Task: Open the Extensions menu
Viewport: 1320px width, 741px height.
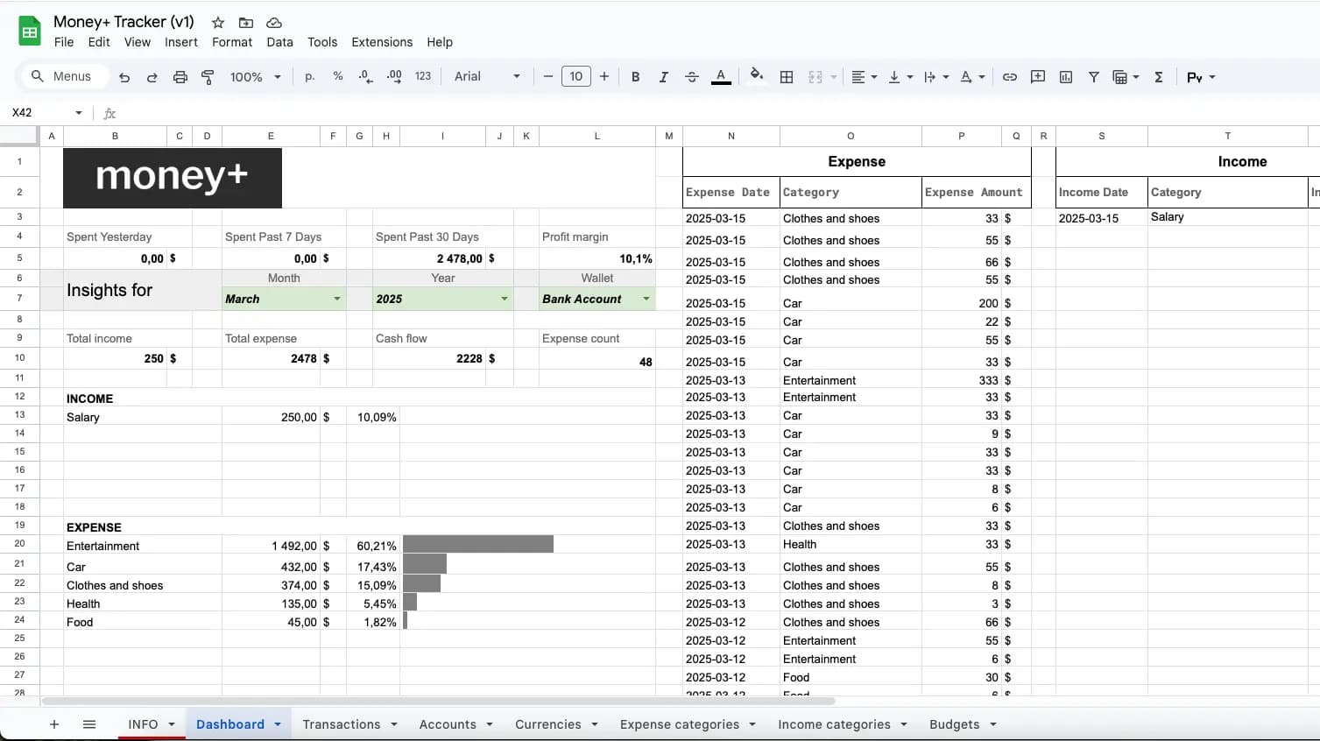Action: (x=382, y=42)
